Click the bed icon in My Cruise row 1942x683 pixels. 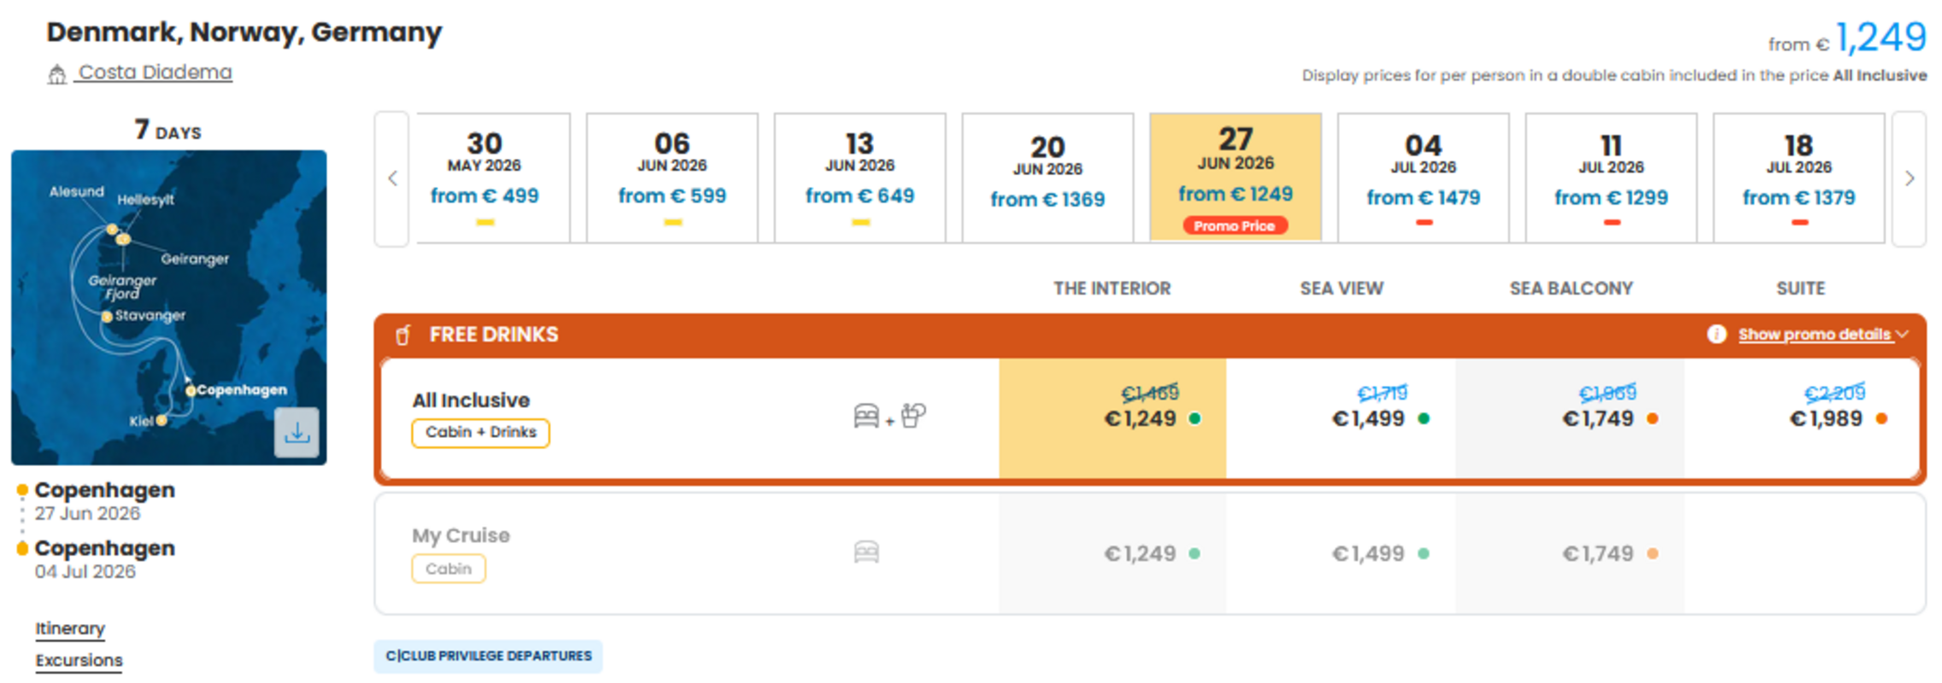point(866,552)
